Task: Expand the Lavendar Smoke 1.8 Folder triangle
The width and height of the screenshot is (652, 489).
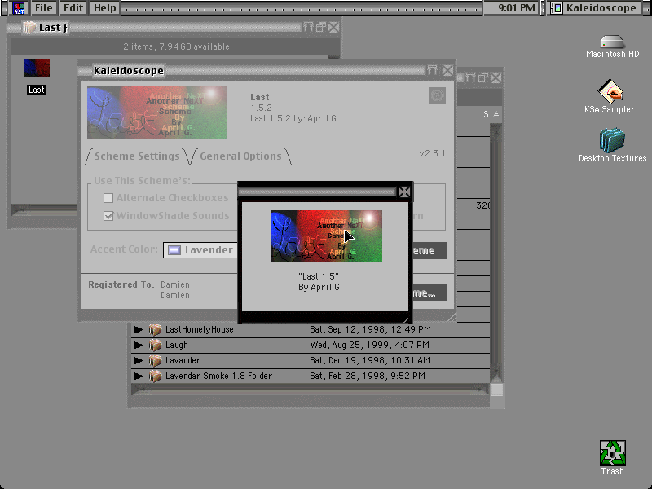Action: click(x=139, y=376)
